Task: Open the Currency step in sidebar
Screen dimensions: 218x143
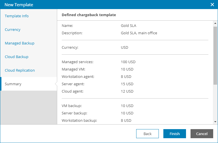Action: click(x=13, y=30)
